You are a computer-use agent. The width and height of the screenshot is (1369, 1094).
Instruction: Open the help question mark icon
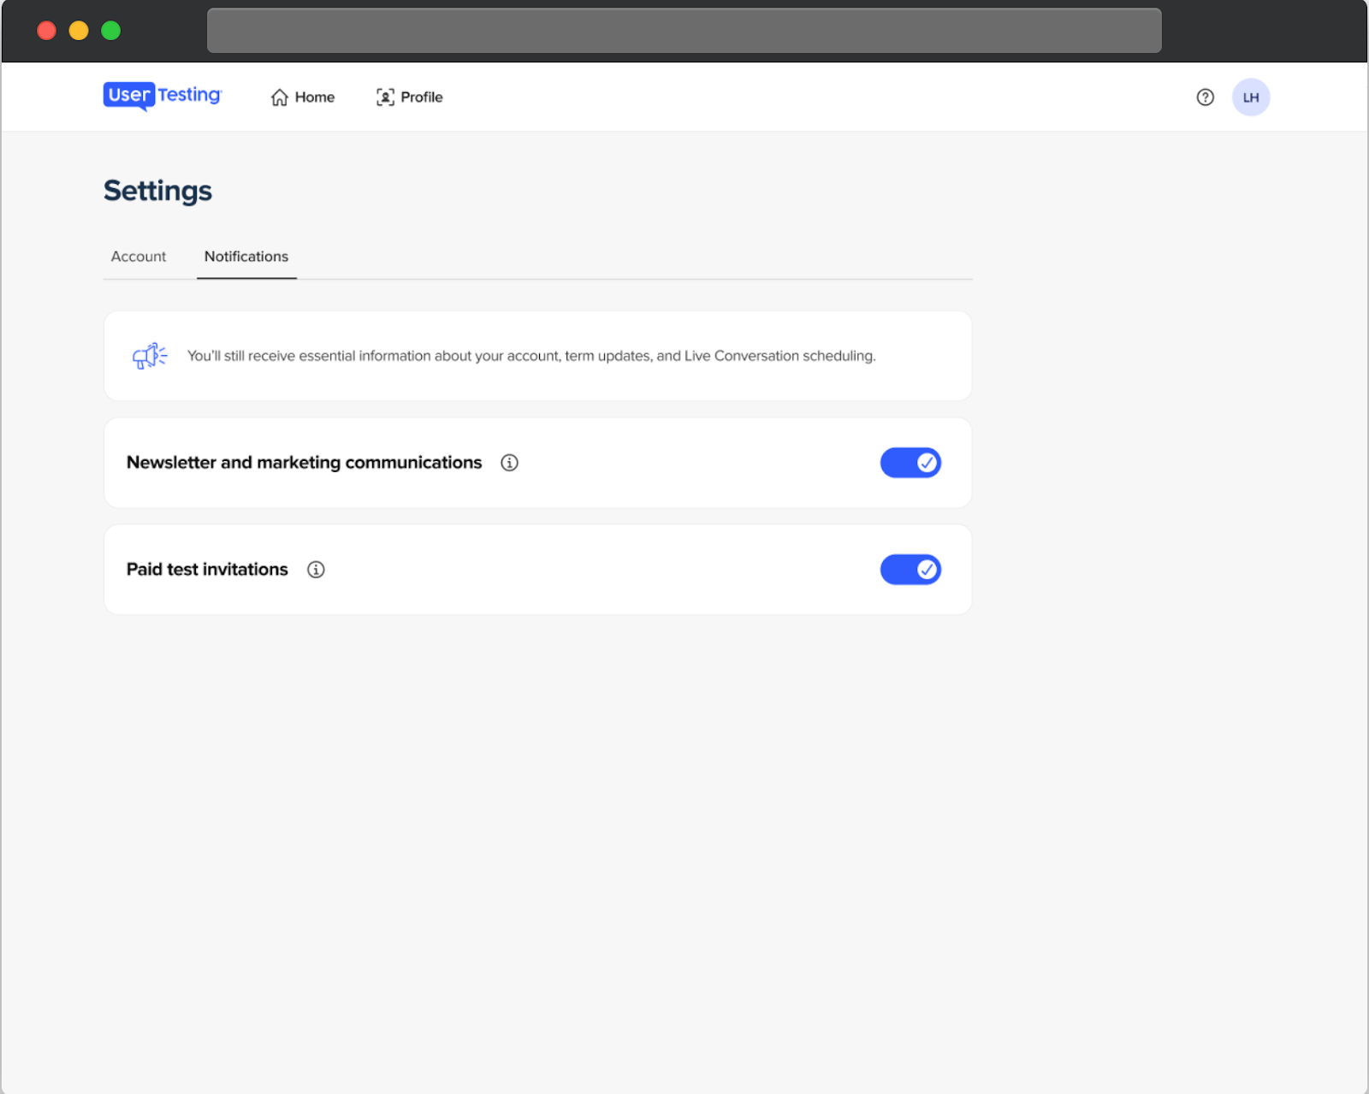(x=1205, y=98)
